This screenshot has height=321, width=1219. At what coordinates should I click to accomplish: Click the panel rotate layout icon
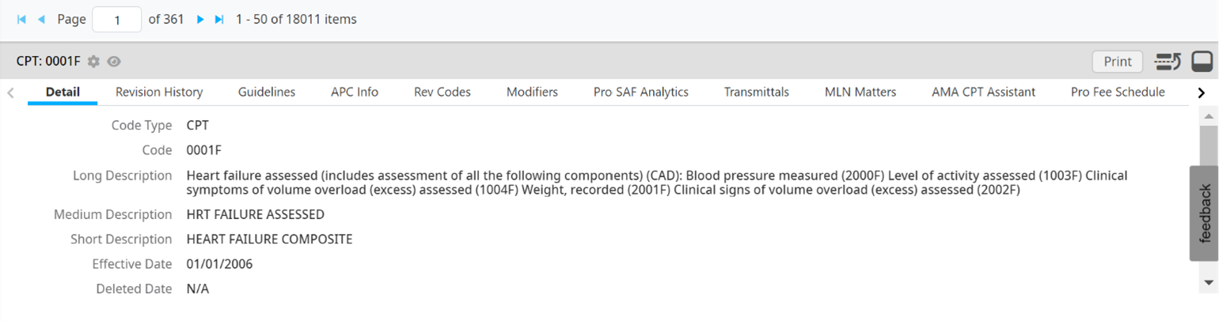1168,62
